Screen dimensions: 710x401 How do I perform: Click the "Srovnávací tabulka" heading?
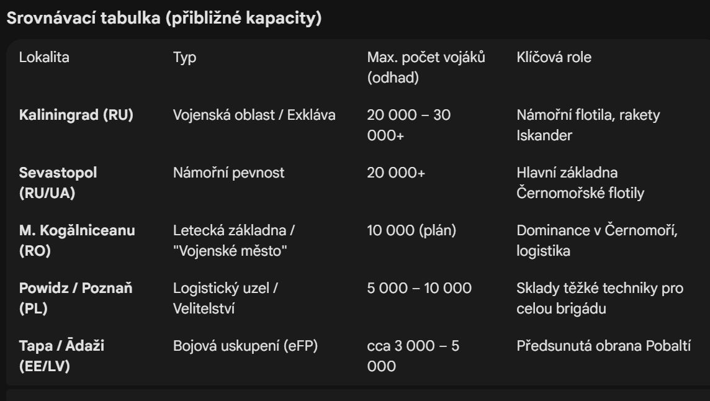pos(164,18)
